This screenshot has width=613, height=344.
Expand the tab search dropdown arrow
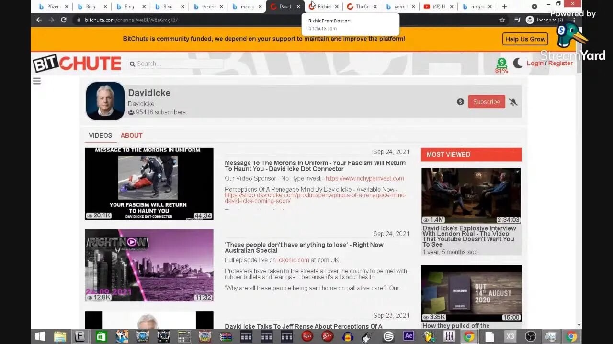coord(534,6)
